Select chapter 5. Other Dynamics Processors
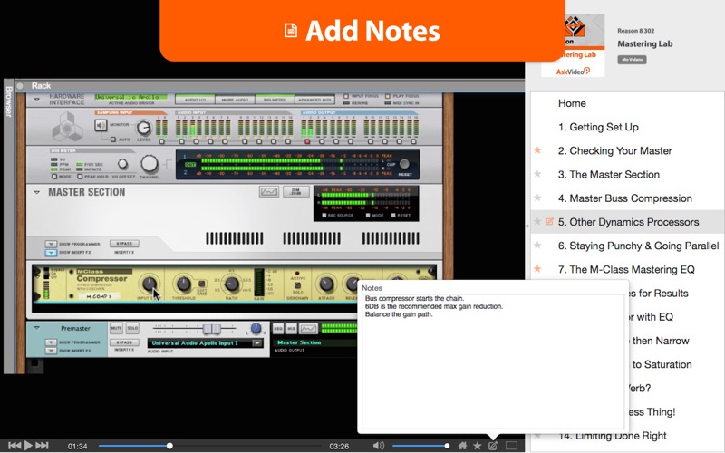The image size is (725, 453). (x=628, y=222)
